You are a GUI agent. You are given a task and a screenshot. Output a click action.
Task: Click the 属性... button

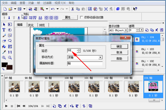(70, 17)
